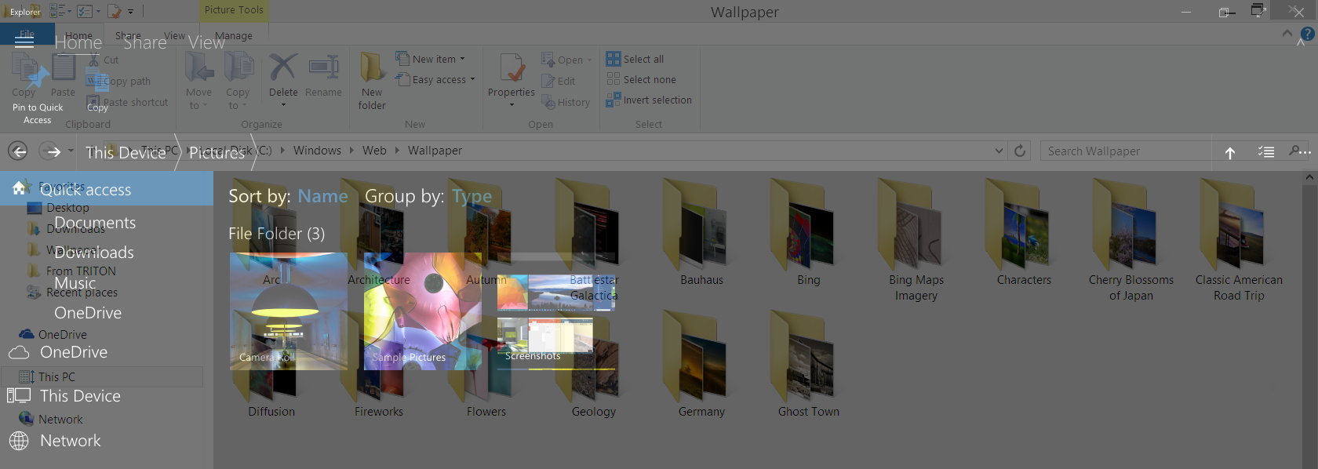Open recent locations dropdown beside forward arrow
The image size is (1318, 469).
(71, 151)
